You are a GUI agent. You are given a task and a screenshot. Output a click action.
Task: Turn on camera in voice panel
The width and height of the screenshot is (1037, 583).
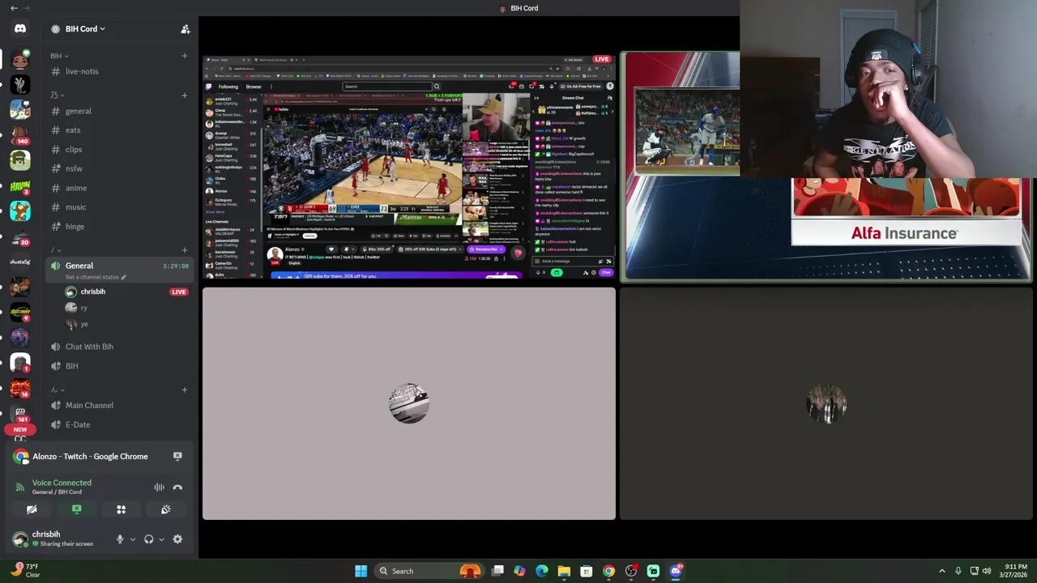coord(32,509)
